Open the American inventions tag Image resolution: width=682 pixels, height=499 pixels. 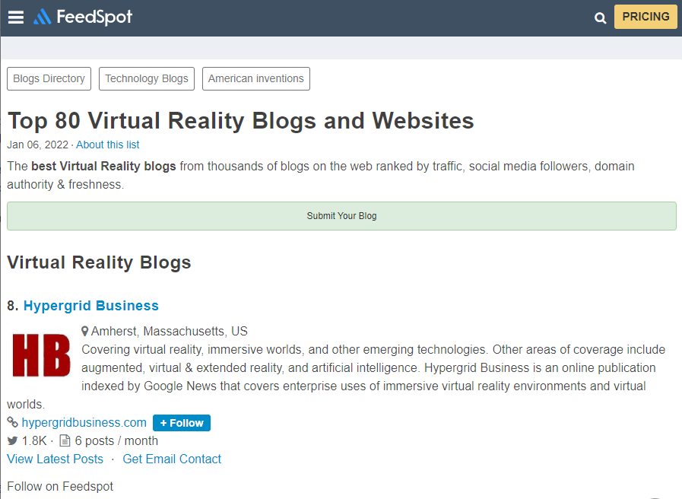point(256,79)
